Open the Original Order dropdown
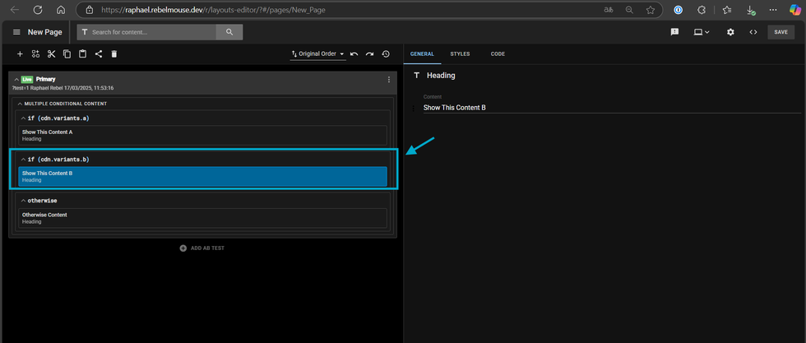The image size is (806, 343). (x=317, y=53)
